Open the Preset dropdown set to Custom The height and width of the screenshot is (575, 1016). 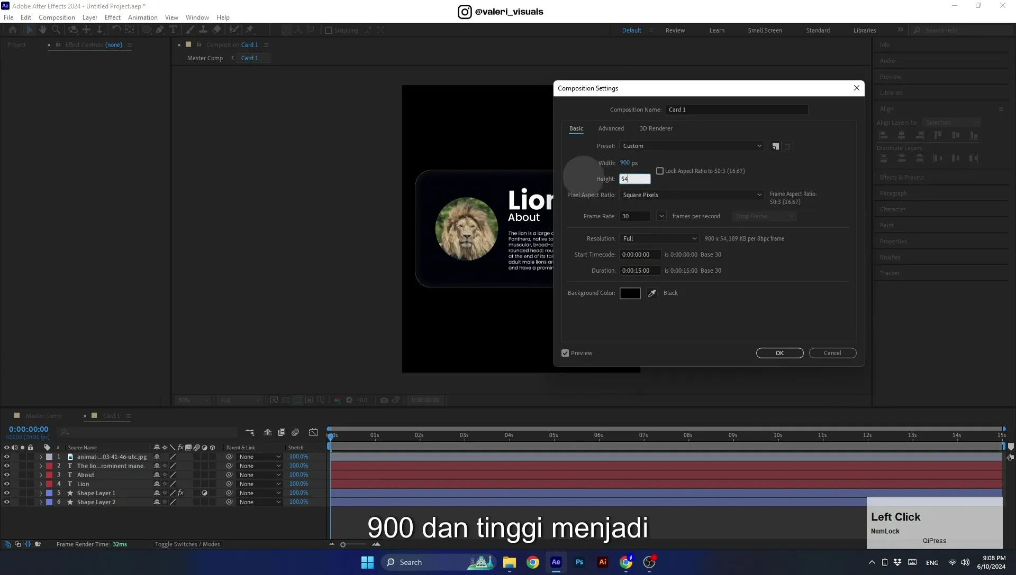coord(692,146)
